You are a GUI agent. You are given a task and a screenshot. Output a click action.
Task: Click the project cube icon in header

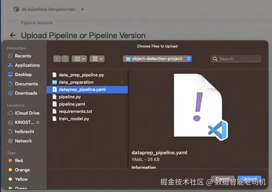[16, 9]
